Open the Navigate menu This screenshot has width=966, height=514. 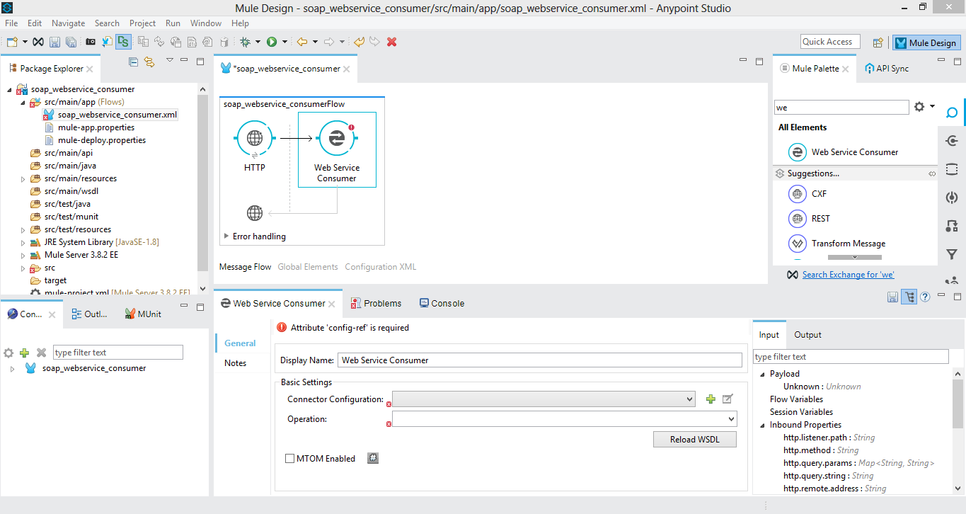(x=68, y=23)
